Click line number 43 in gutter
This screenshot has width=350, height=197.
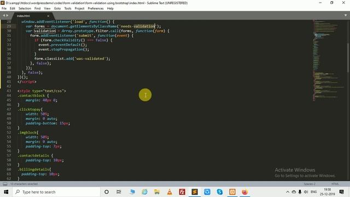tap(9, 91)
